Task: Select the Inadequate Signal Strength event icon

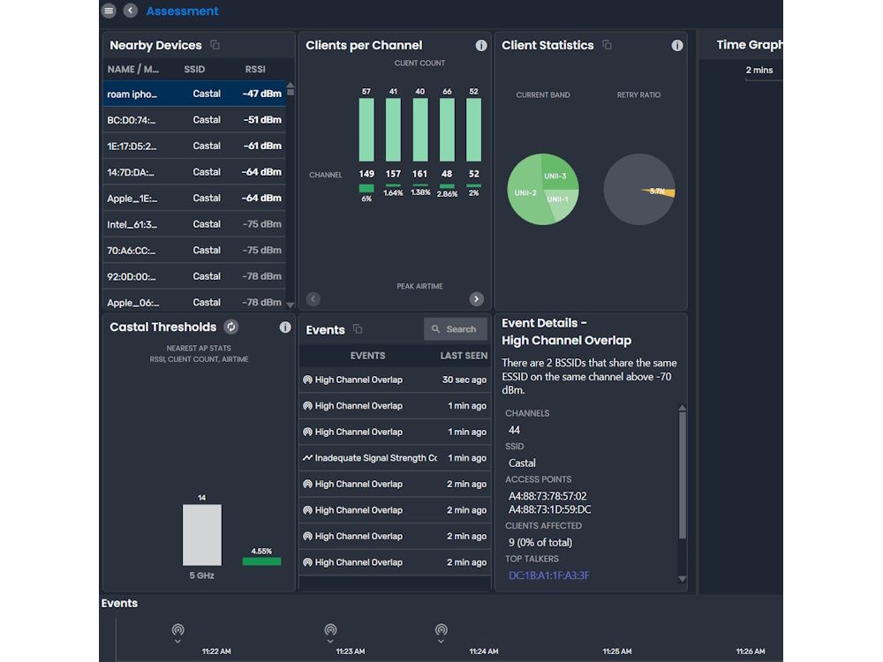Action: (307, 457)
